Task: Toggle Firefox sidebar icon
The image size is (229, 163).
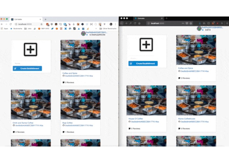Action: [x=209, y=23]
